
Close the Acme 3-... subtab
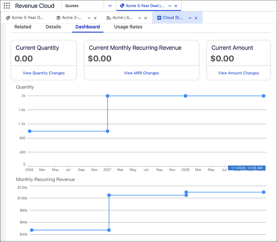click(95, 18)
